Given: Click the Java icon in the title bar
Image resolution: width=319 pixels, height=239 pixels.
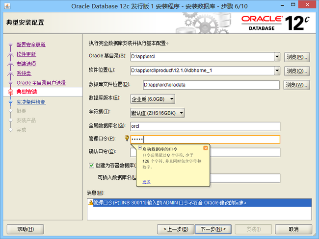Looking at the screenshot, I should 7,6.
